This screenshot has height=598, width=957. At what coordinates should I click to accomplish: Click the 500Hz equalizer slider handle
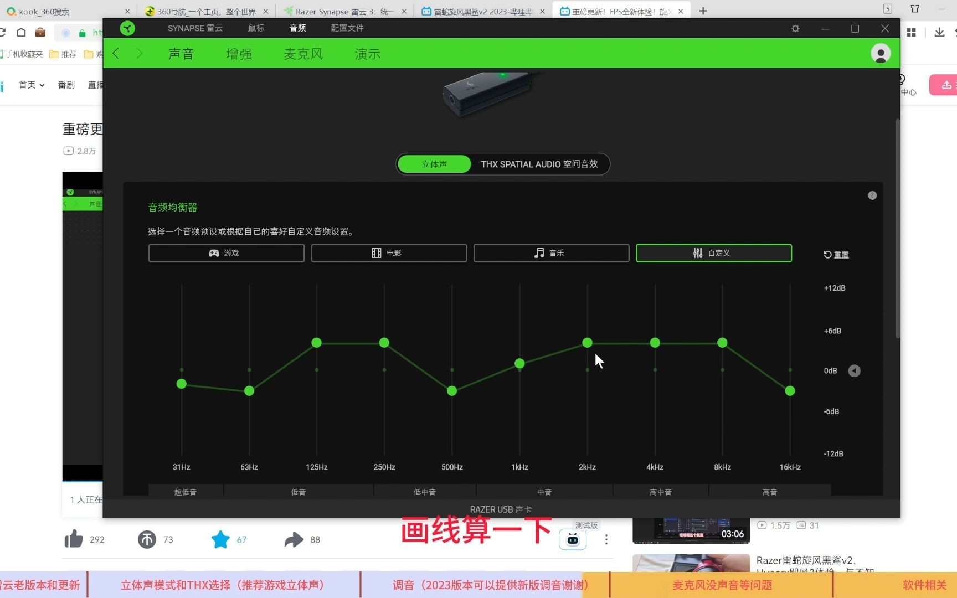[452, 391]
